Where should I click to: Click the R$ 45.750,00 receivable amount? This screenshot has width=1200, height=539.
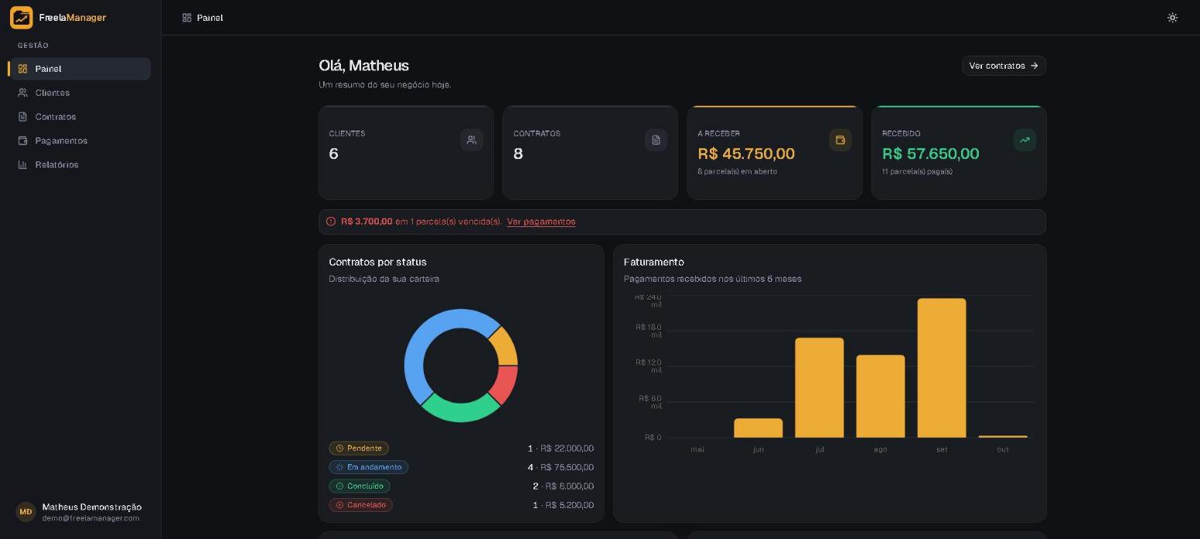[746, 154]
